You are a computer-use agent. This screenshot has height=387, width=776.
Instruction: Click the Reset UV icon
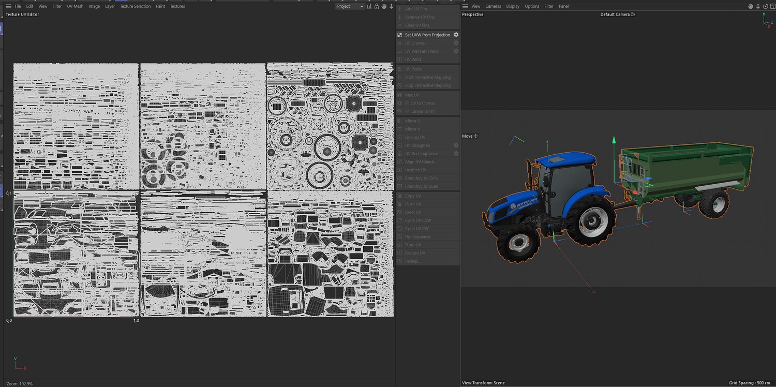[x=400, y=212]
